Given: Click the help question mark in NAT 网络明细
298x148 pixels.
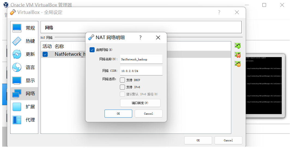Looking at the screenshot, I should tap(140, 38).
